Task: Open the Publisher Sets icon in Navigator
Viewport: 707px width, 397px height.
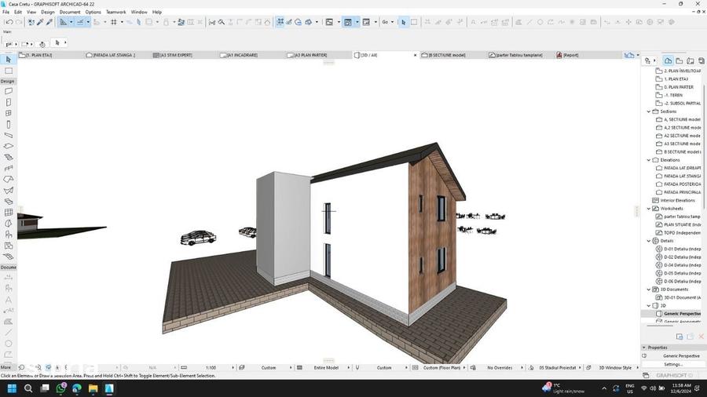Action: (702, 60)
